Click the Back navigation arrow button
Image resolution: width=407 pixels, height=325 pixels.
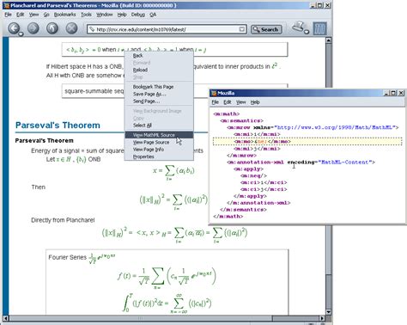click(x=14, y=28)
